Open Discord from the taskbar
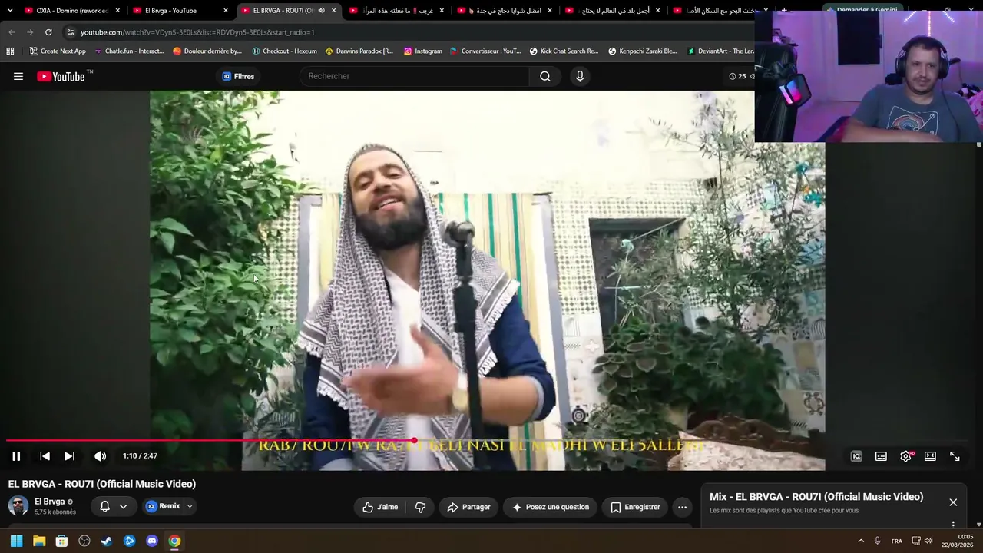The image size is (983, 553). 152,541
